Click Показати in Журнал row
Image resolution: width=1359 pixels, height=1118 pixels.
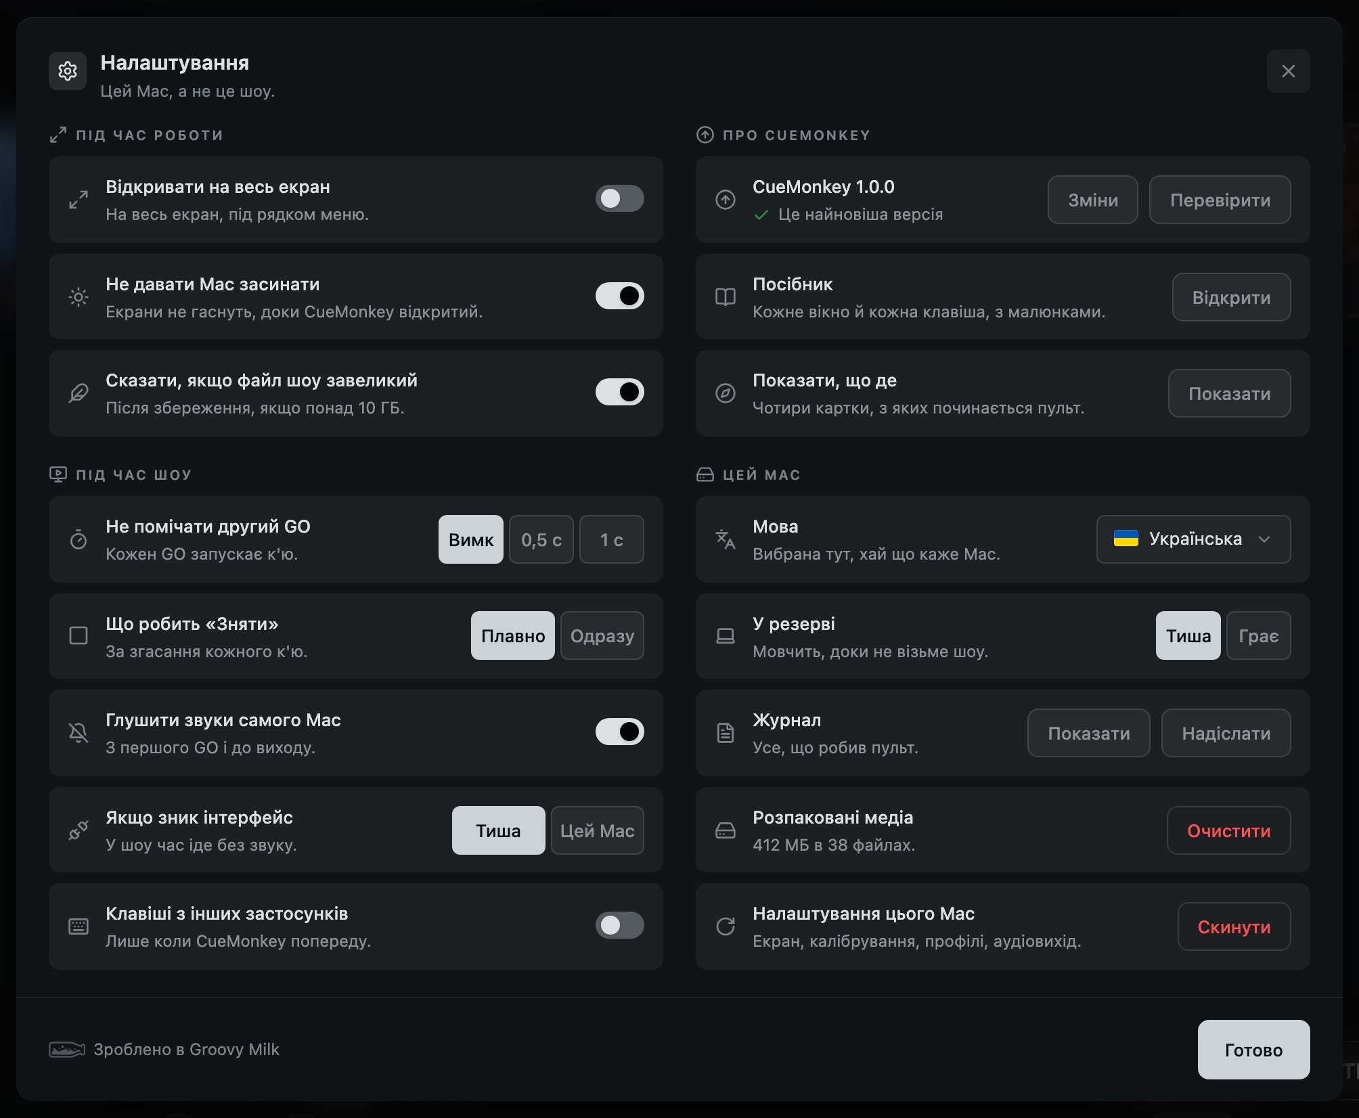tap(1089, 733)
